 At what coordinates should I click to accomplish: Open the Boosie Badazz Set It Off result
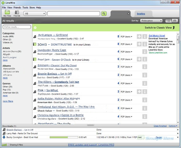(55, 74)
